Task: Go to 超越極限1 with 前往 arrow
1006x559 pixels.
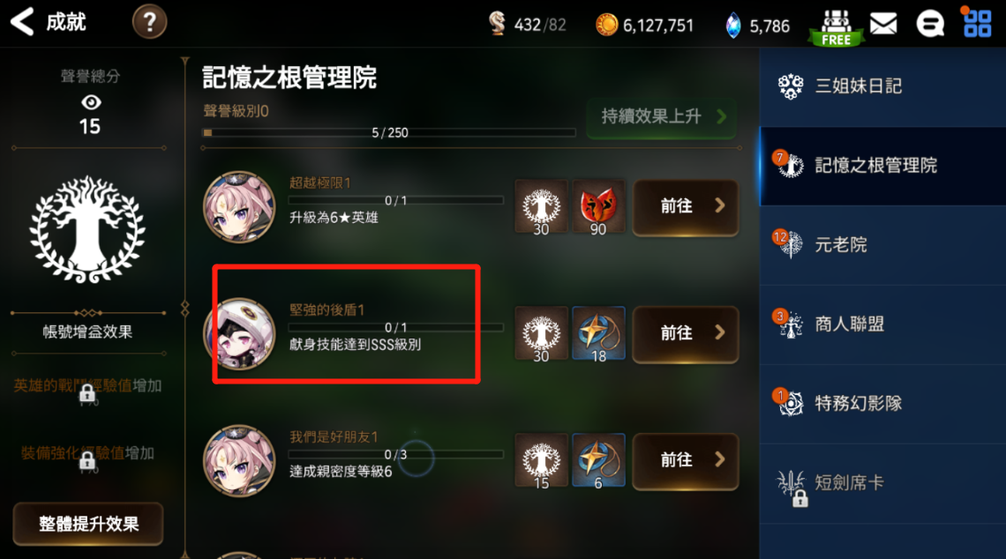Action: [685, 206]
